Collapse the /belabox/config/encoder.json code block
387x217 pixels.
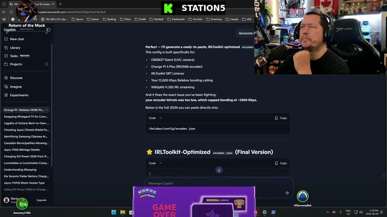pyautogui.click(x=161, y=118)
